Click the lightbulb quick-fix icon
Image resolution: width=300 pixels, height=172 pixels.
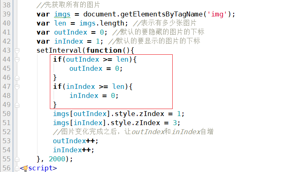[x=25, y=168]
